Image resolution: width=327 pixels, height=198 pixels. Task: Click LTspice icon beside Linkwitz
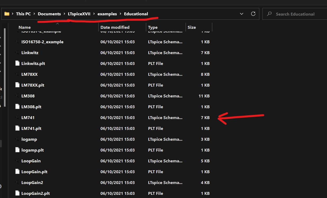17,53
